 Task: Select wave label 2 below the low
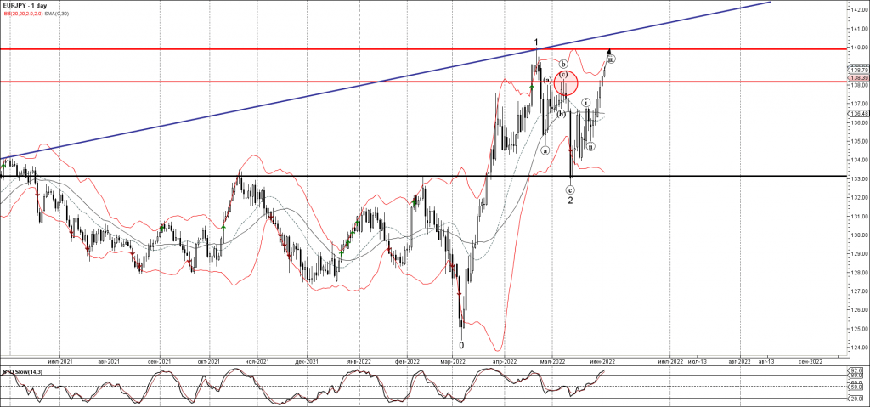[x=570, y=200]
